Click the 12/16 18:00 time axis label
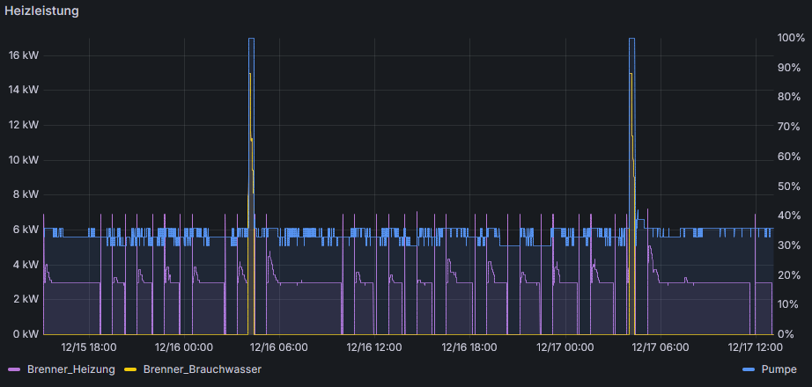812x387 pixels. pyautogui.click(x=470, y=347)
